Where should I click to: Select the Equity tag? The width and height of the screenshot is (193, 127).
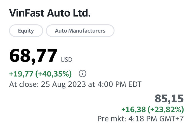[26, 30]
